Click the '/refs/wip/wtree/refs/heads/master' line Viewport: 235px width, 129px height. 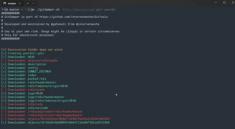pyautogui.click(x=42, y=115)
